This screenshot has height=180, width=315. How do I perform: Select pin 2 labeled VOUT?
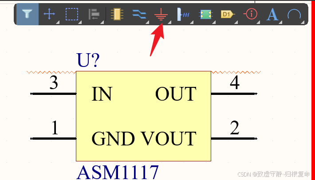(x=234, y=138)
